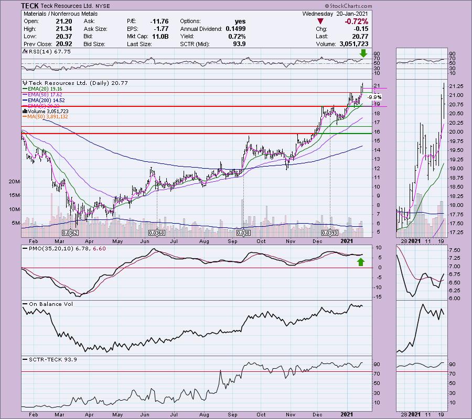Image resolution: width=472 pixels, height=419 pixels.
Task: Click the Yield value 0.72%
Action: (x=237, y=36)
